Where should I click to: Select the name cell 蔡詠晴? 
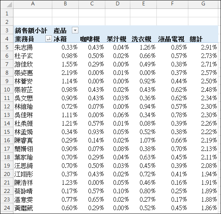tap(33, 191)
